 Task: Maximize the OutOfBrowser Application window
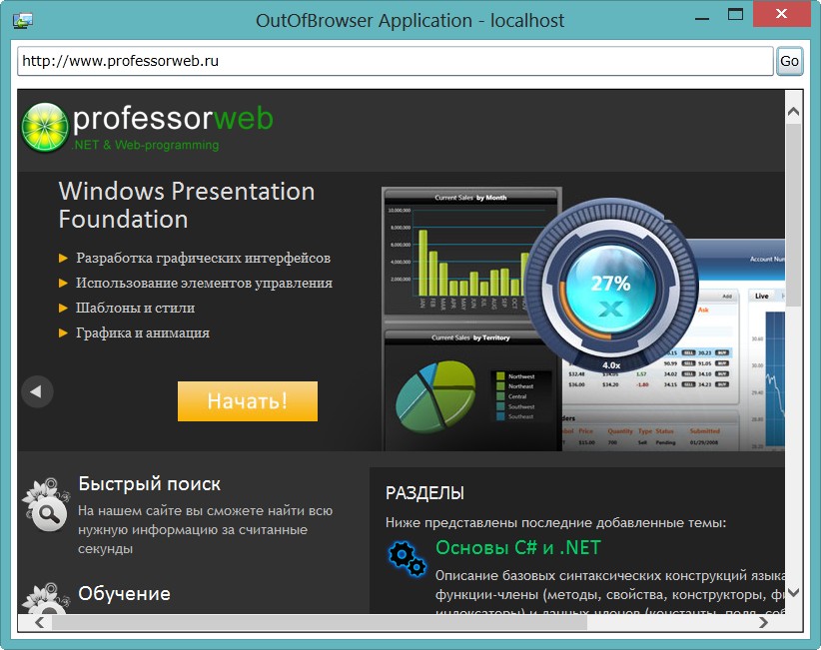point(736,15)
